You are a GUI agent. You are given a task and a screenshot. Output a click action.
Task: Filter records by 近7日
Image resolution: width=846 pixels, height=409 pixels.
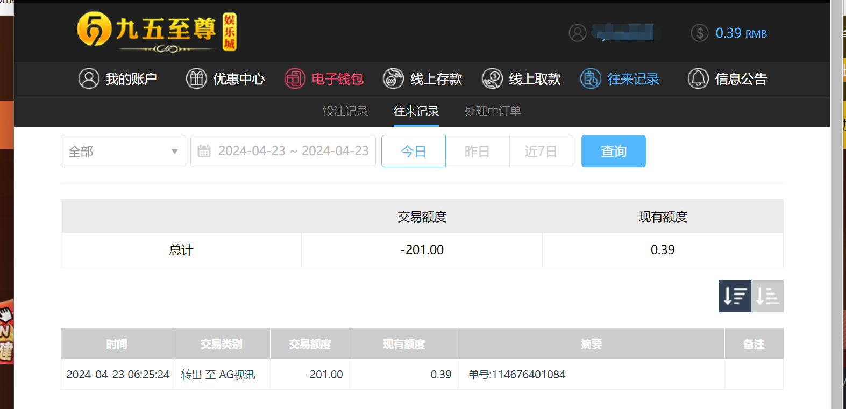tap(541, 151)
